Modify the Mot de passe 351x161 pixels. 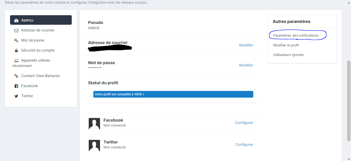pos(246,65)
